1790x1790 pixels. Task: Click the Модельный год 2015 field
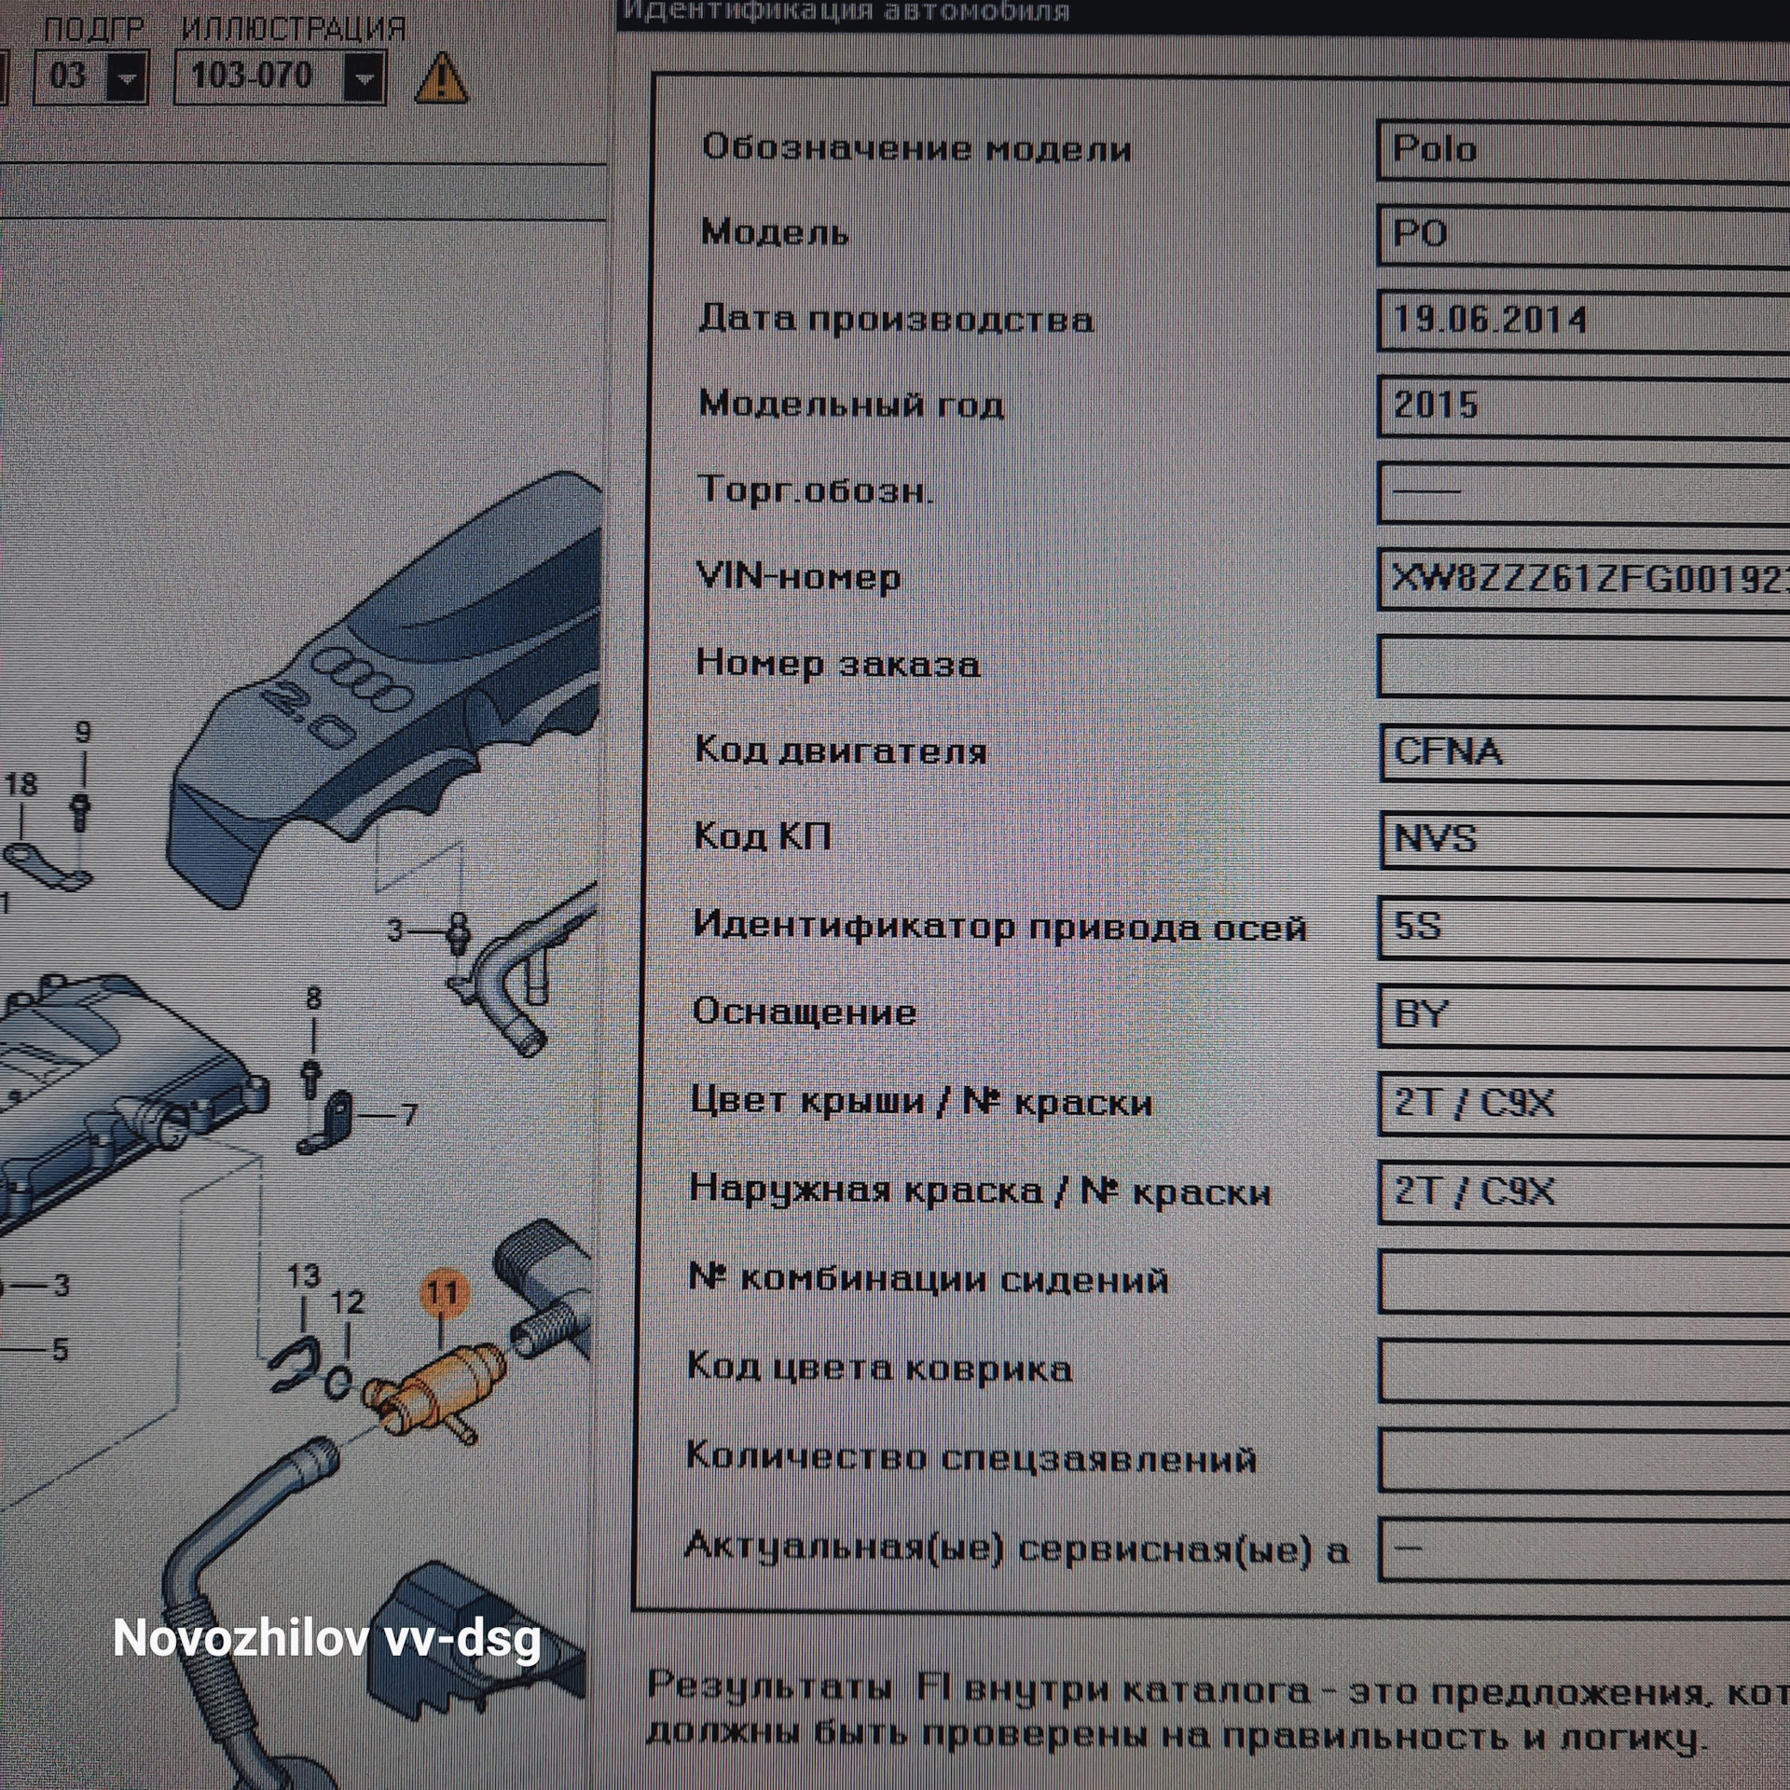coord(1583,405)
